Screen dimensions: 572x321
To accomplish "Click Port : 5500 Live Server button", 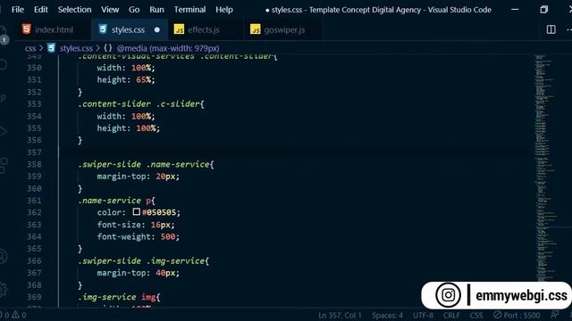I will [x=517, y=315].
